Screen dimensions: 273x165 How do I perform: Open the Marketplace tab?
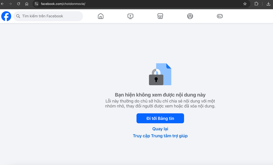[x=160, y=16]
